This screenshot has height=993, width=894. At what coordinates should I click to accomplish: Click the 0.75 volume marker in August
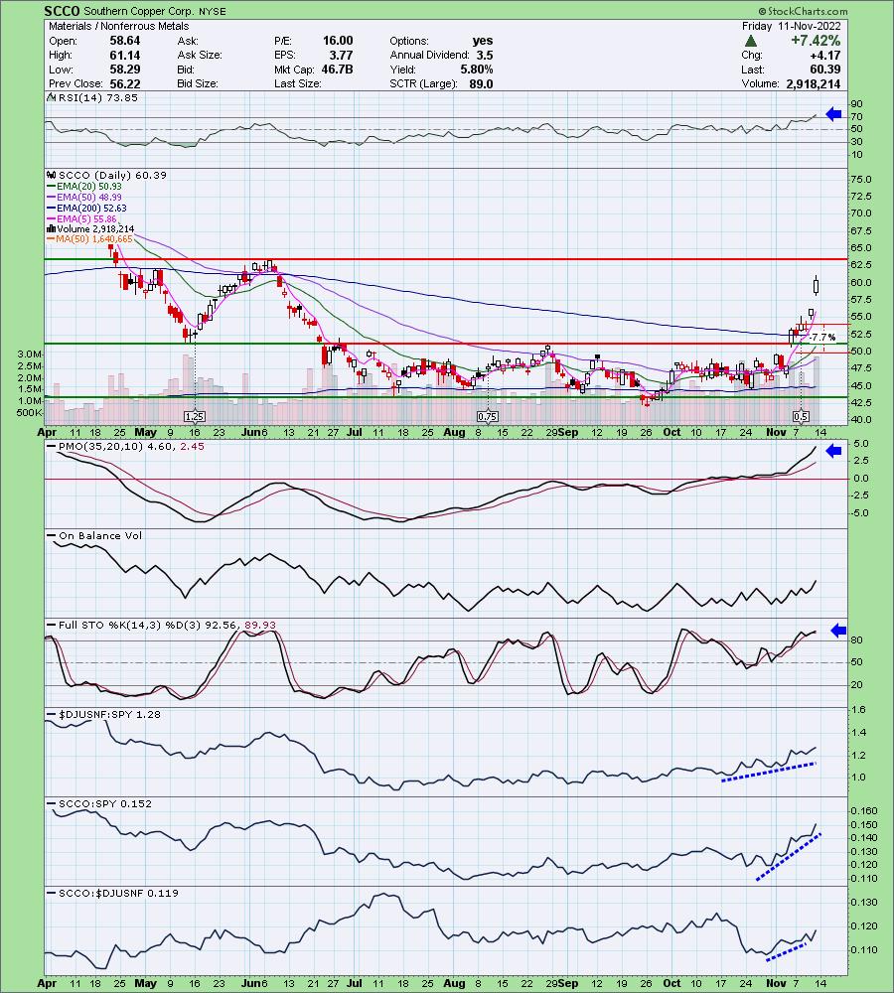(x=488, y=417)
